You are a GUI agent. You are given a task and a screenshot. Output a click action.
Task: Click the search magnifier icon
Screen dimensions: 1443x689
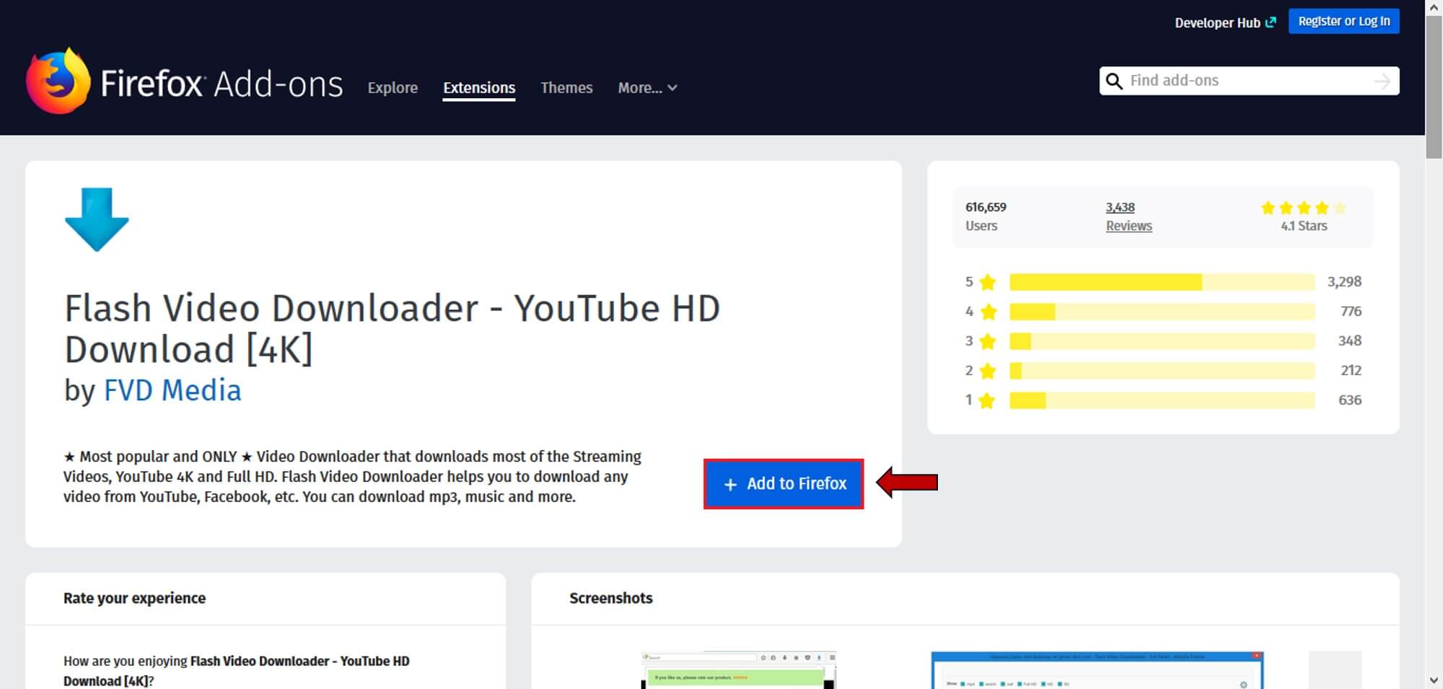coord(1114,81)
